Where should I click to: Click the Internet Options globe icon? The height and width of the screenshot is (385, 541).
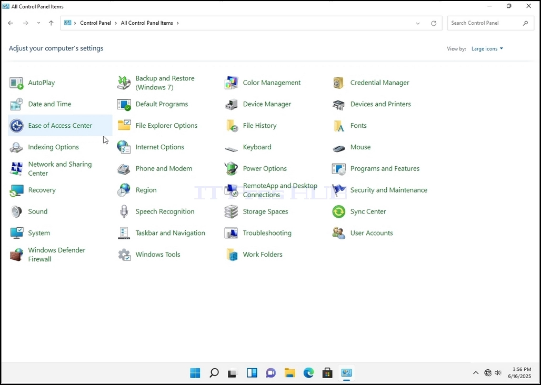click(x=124, y=147)
